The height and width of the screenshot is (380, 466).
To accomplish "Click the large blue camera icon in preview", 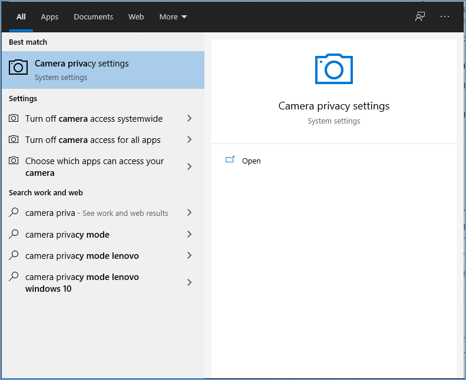I will pyautogui.click(x=334, y=69).
